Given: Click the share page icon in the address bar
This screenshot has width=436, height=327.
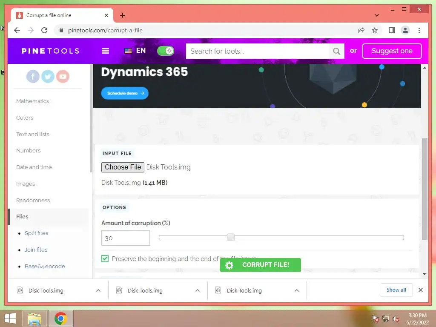Looking at the screenshot, I should coord(361,30).
